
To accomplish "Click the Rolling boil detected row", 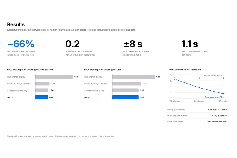I will click(x=197, y=110).
